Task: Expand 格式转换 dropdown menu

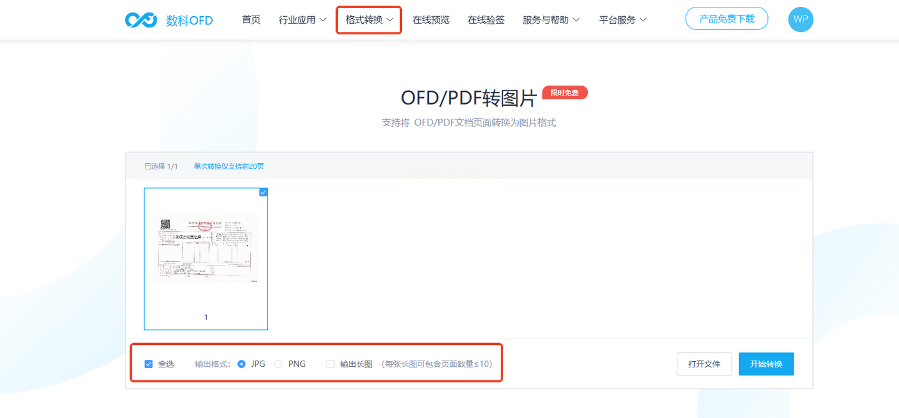Action: pos(369,20)
